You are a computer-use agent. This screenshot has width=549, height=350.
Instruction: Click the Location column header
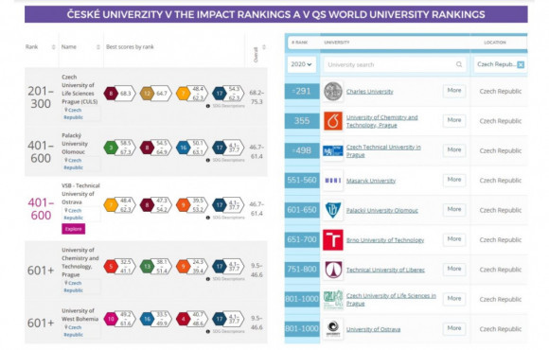(x=495, y=43)
